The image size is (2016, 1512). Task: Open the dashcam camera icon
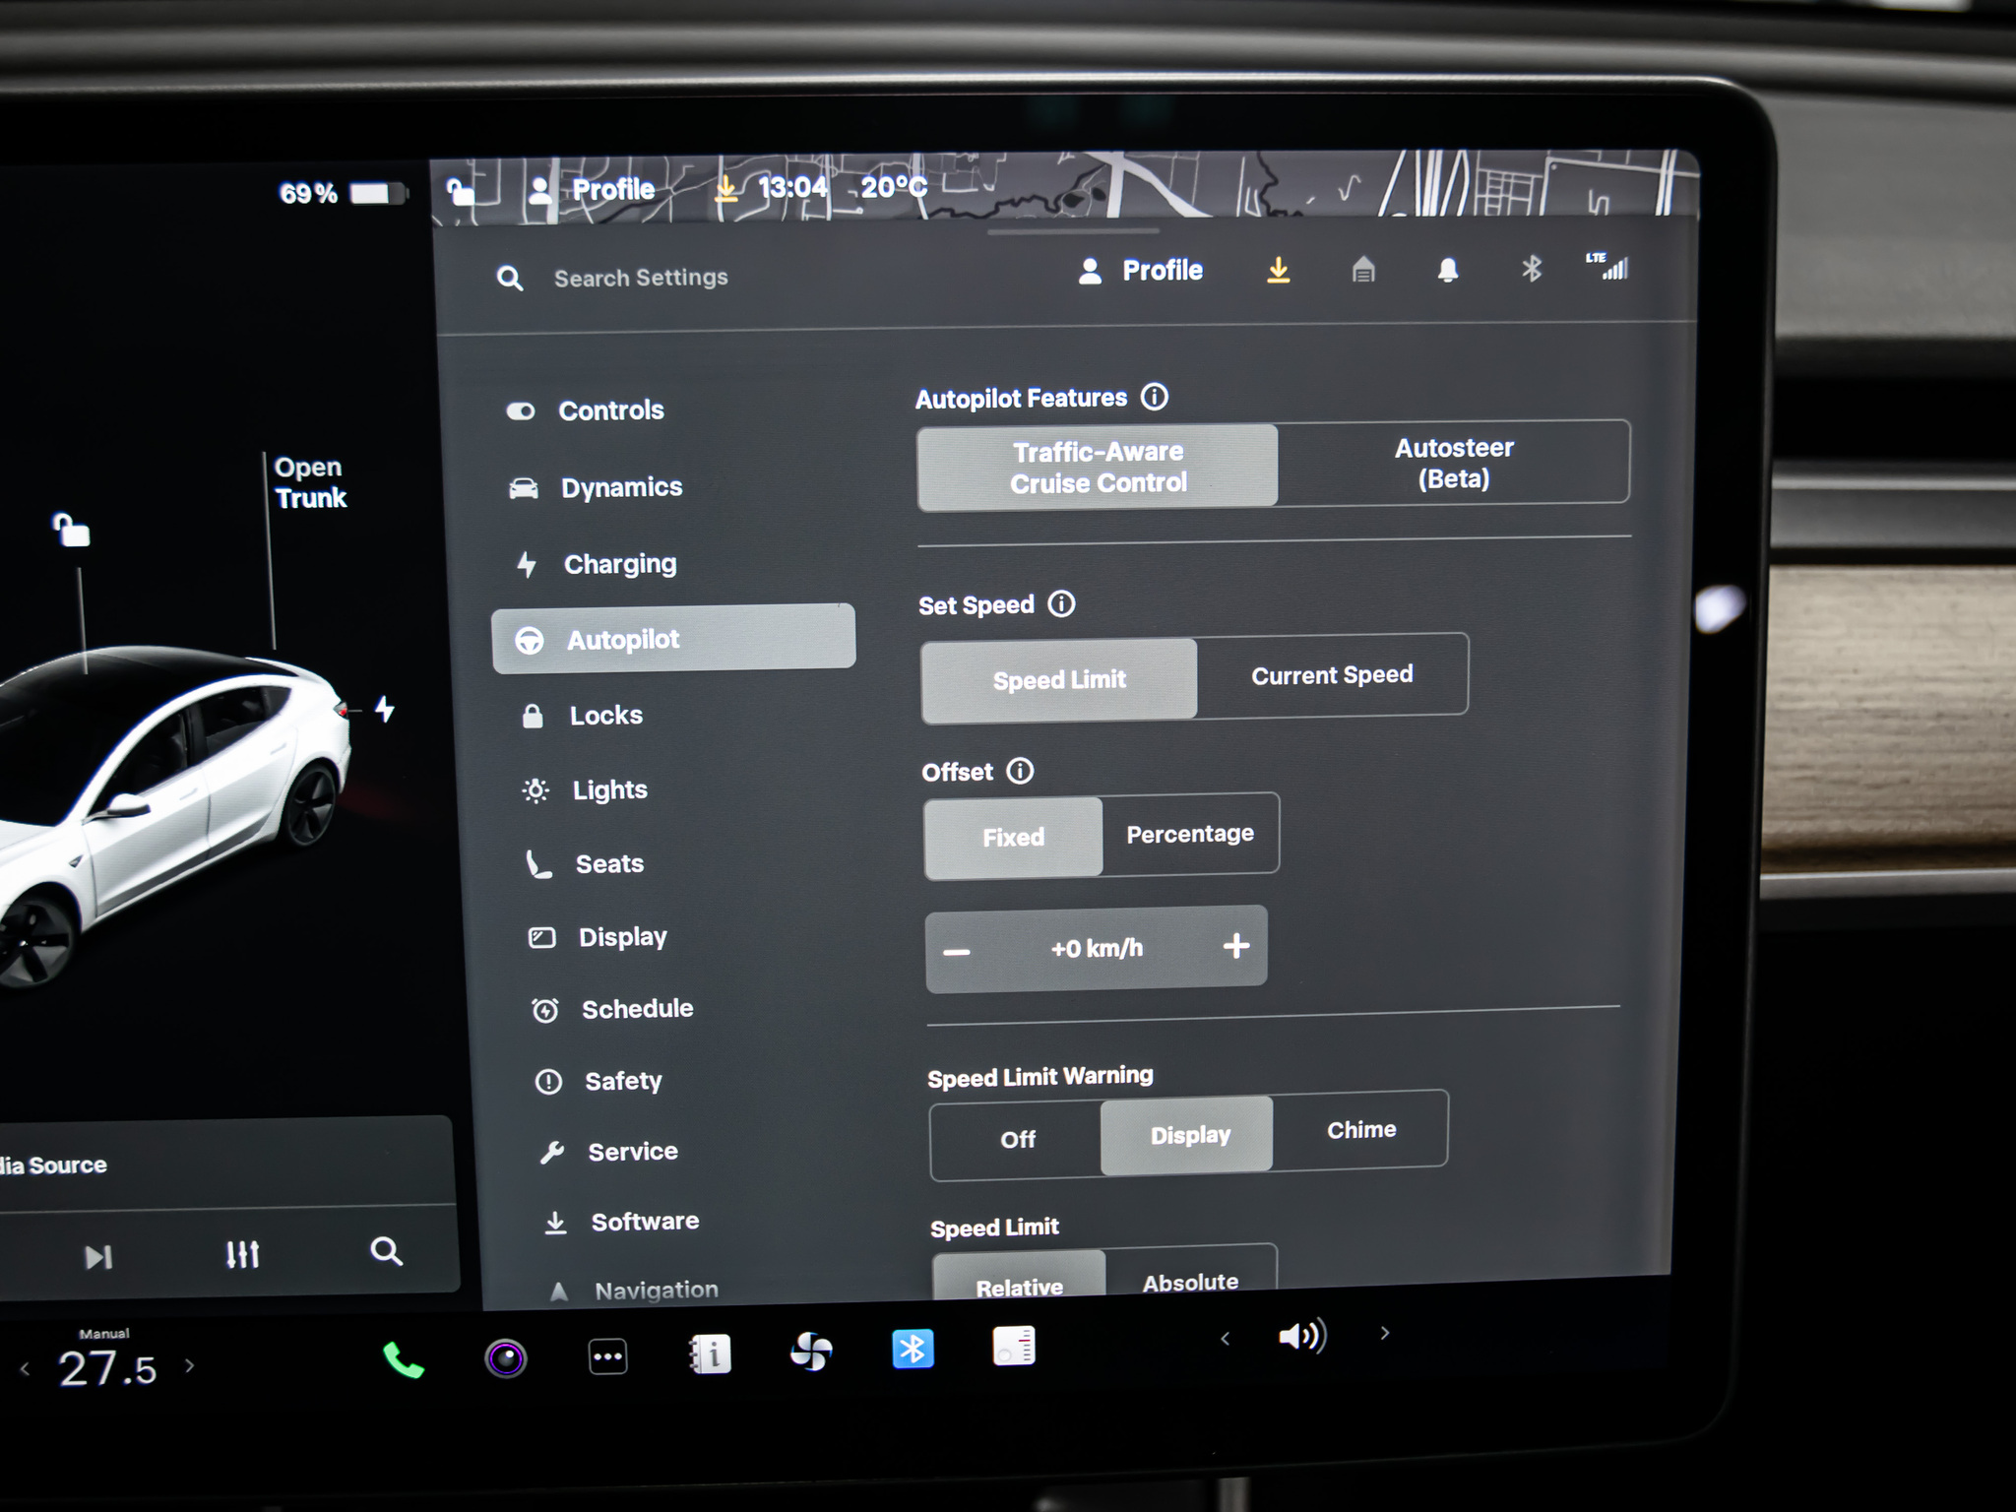click(x=506, y=1358)
